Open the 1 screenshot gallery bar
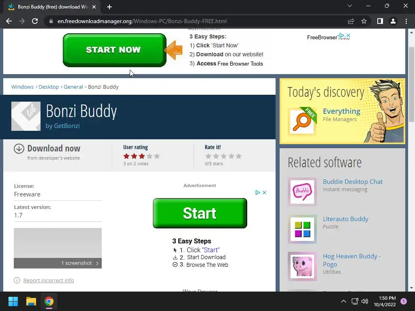 tap(58, 263)
